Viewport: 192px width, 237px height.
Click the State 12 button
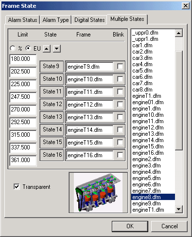[x=52, y=104]
